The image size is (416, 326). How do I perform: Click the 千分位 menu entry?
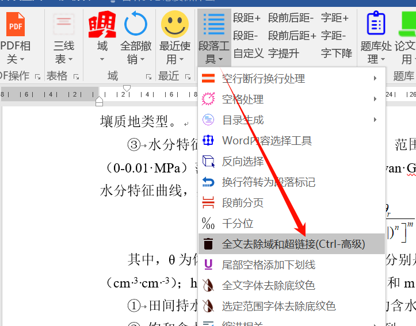pos(291,223)
